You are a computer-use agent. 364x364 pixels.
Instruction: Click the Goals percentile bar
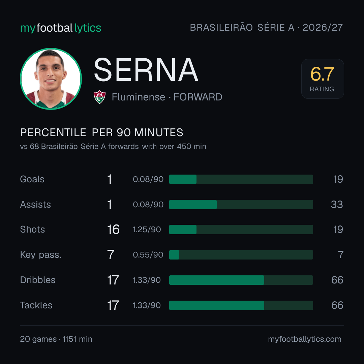point(241,179)
